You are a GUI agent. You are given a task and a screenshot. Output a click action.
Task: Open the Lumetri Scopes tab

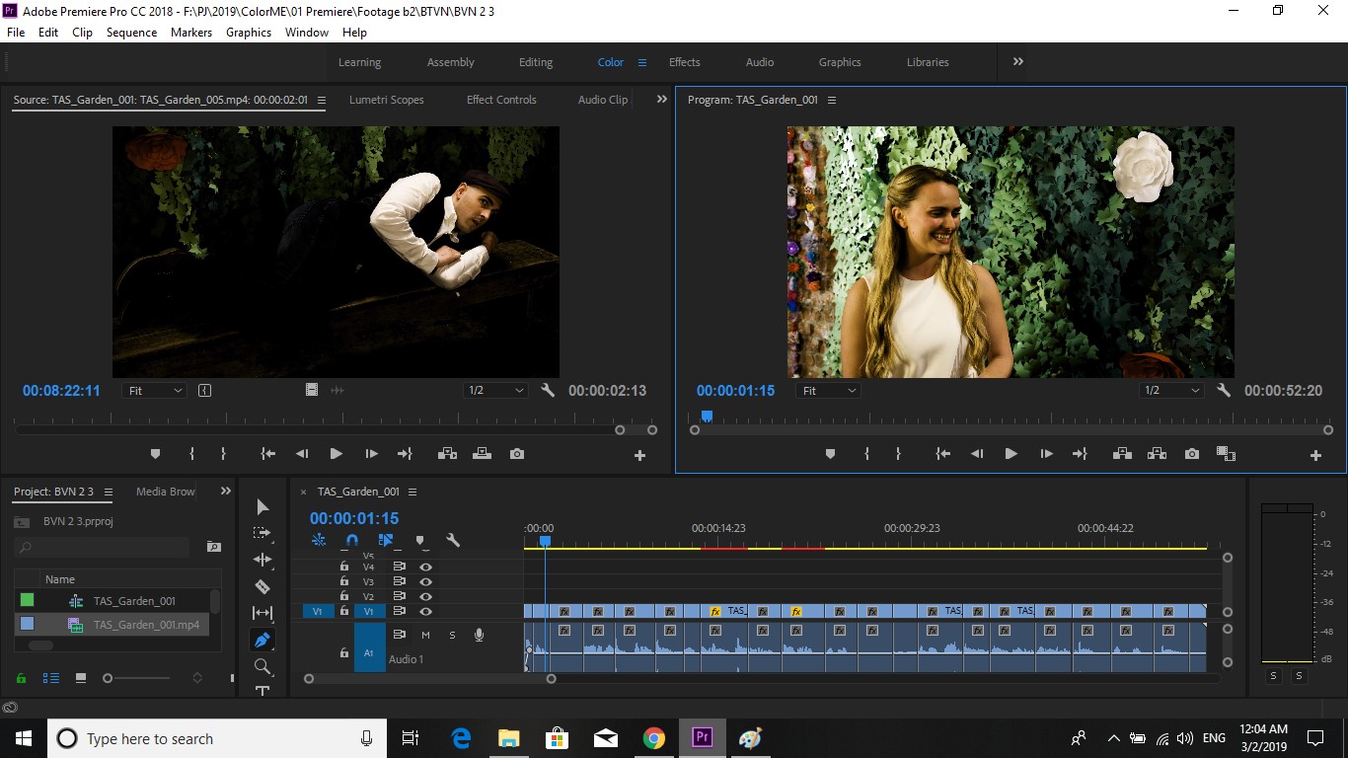pyautogui.click(x=387, y=100)
